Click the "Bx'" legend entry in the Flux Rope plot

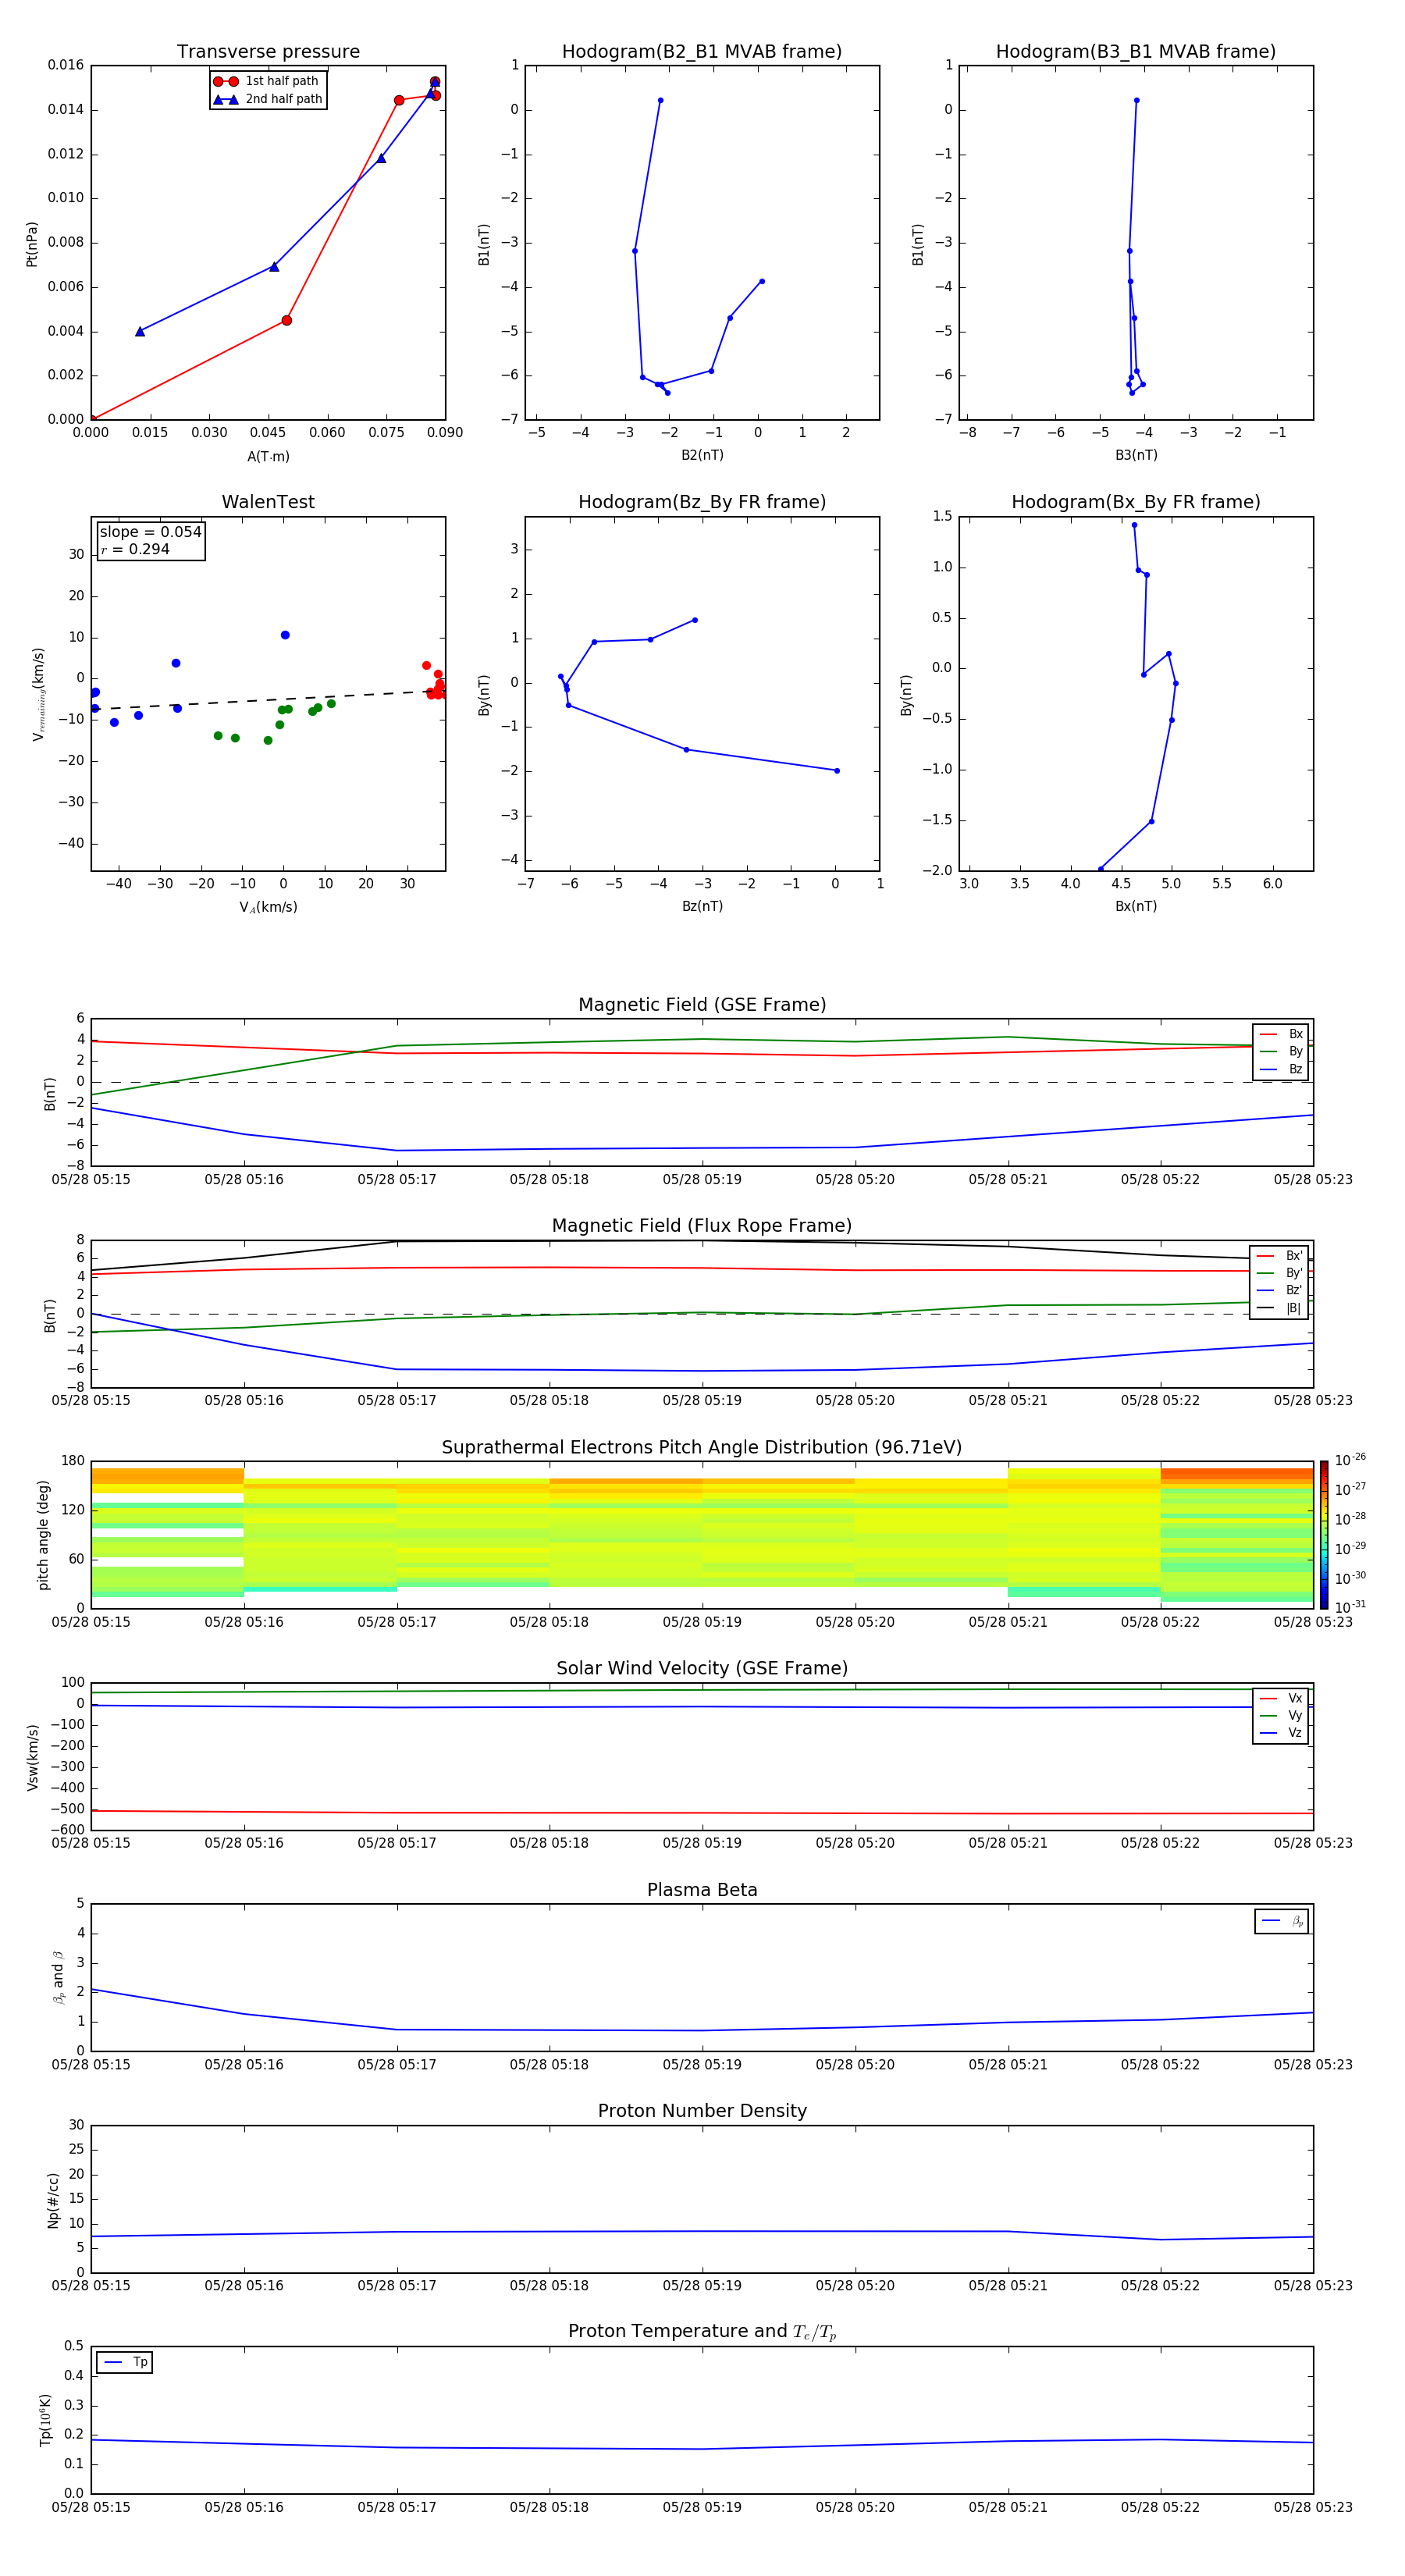point(1280,1256)
